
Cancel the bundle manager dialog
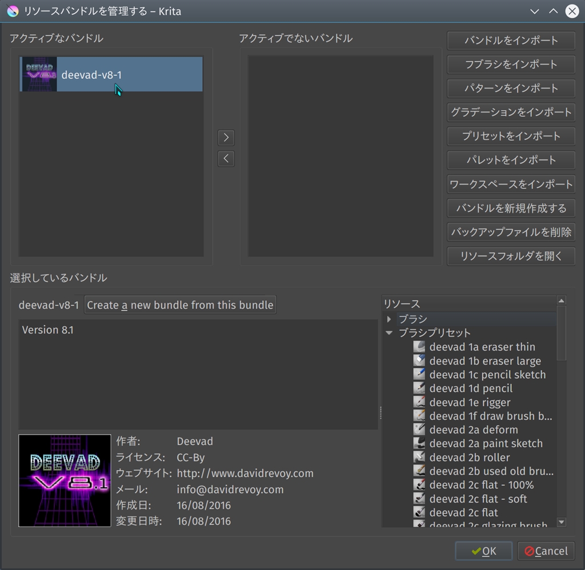click(546, 551)
